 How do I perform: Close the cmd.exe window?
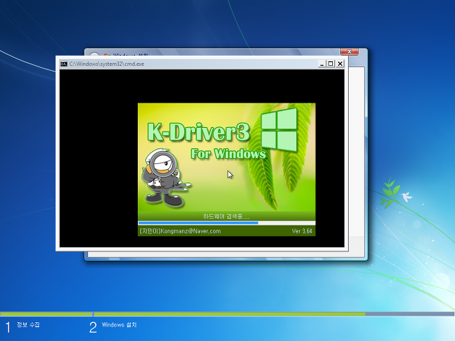[x=340, y=64]
